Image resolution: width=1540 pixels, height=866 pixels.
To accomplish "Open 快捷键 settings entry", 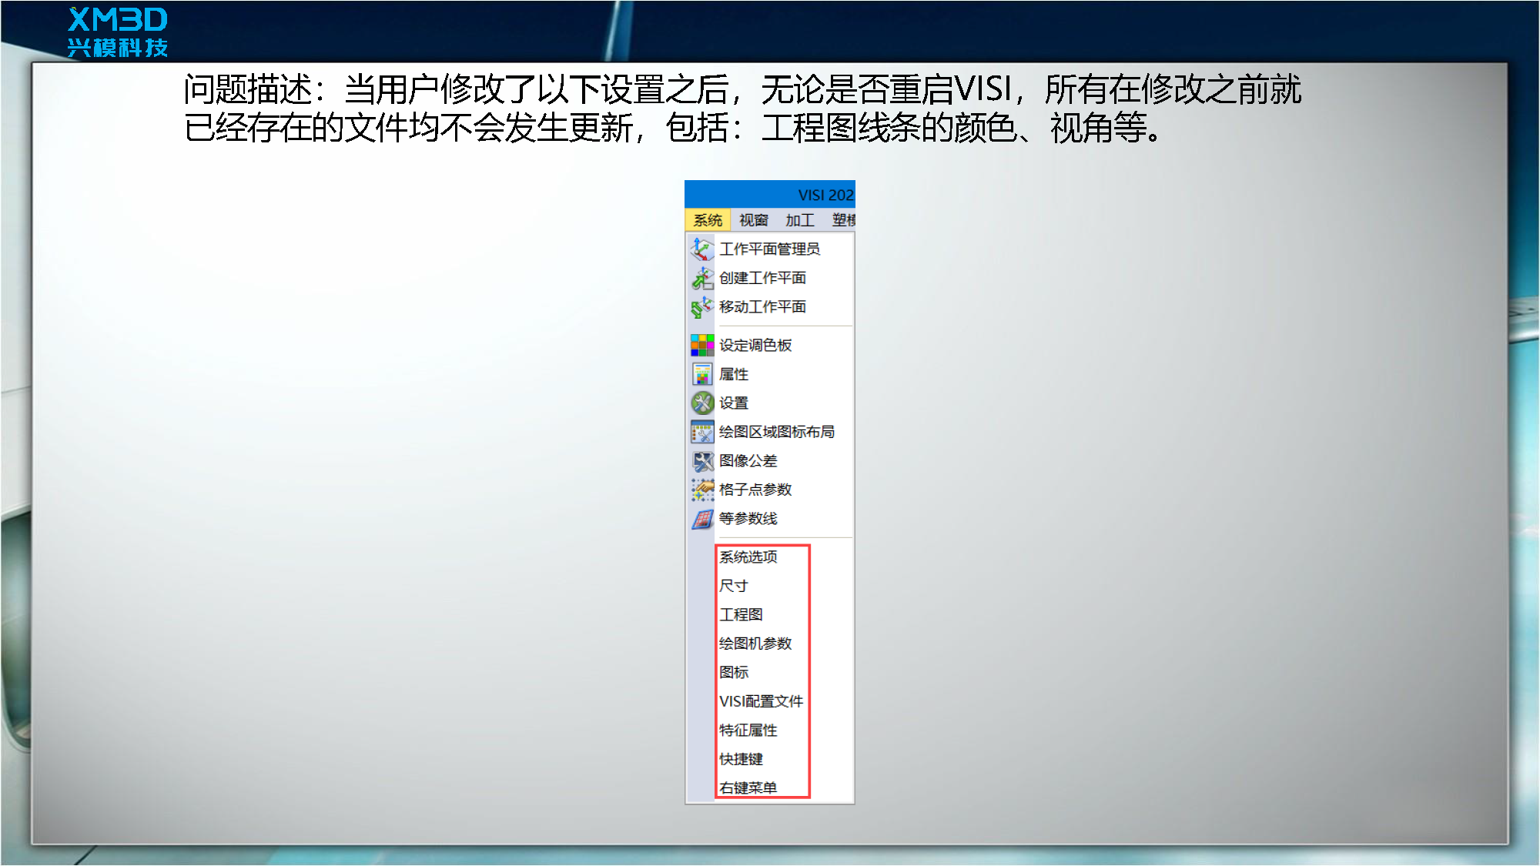I will click(741, 759).
